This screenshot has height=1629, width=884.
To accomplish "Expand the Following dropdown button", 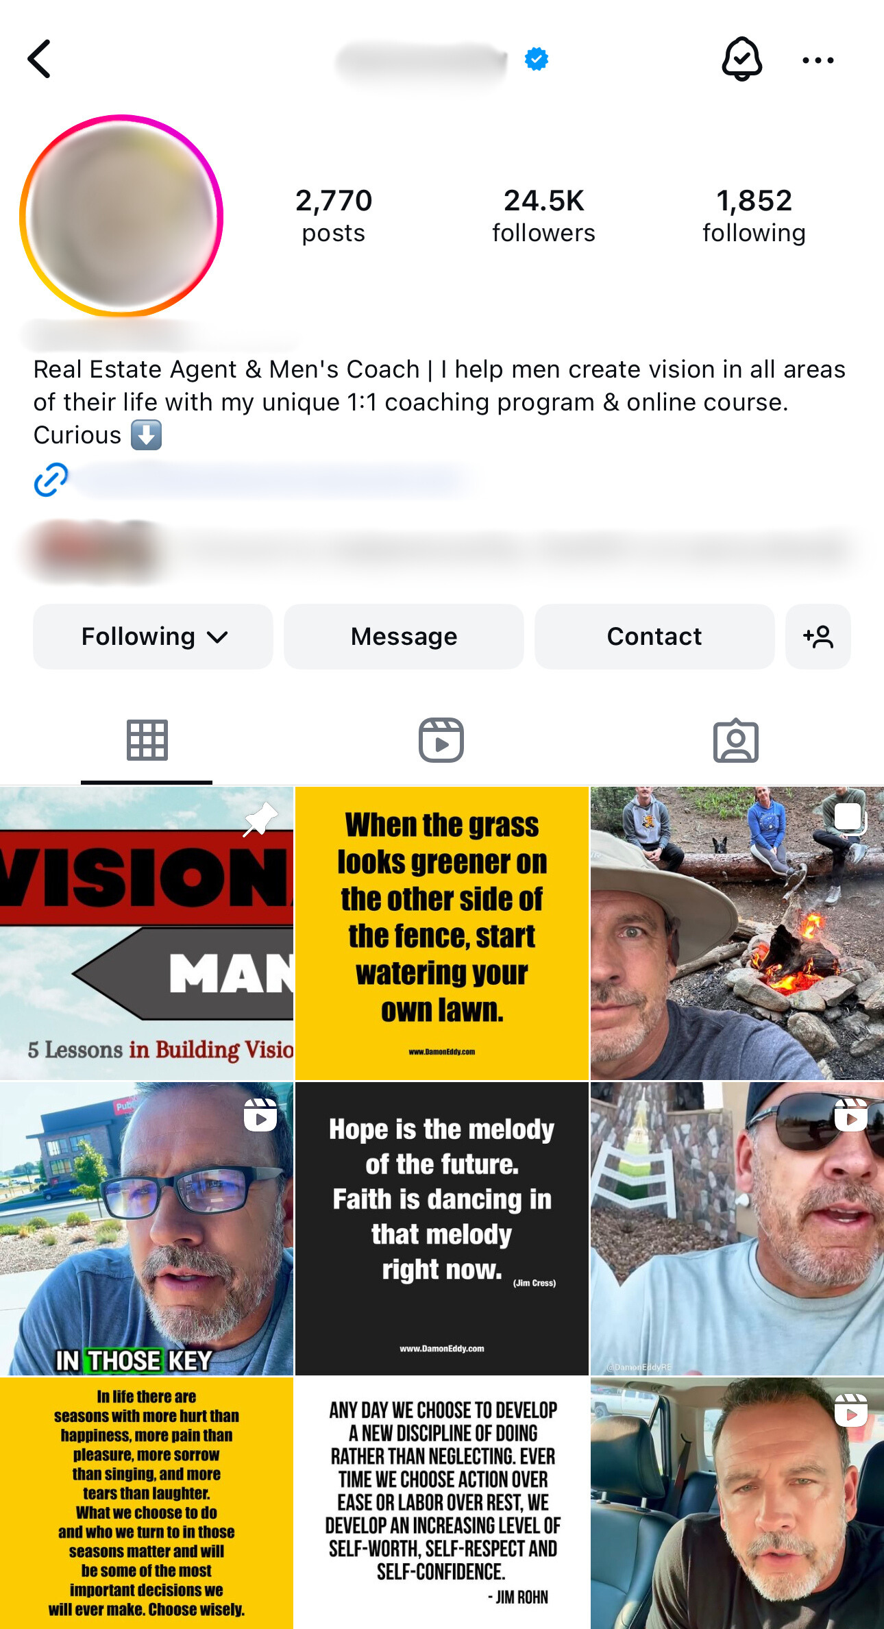I will 153,637.
